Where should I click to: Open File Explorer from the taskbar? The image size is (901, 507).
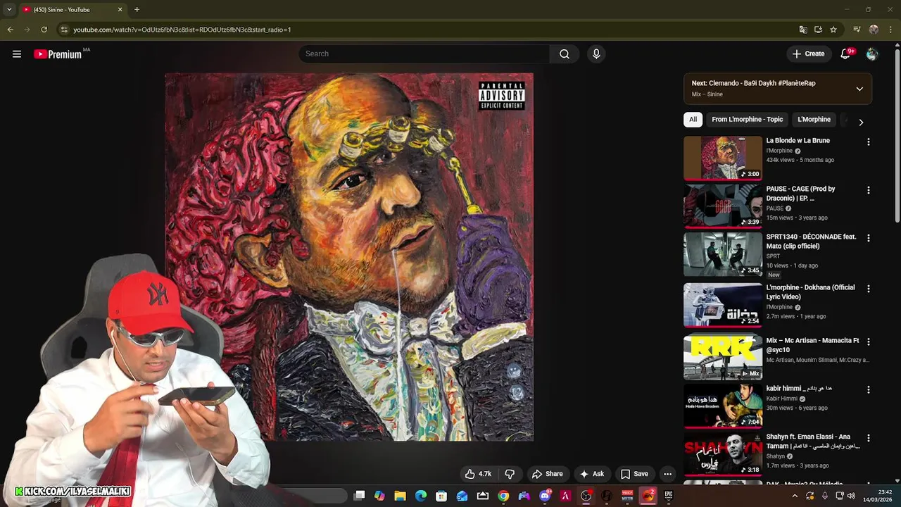point(400,496)
